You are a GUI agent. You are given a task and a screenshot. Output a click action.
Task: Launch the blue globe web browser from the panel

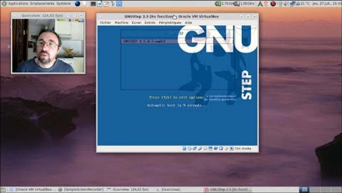coord(77,4)
